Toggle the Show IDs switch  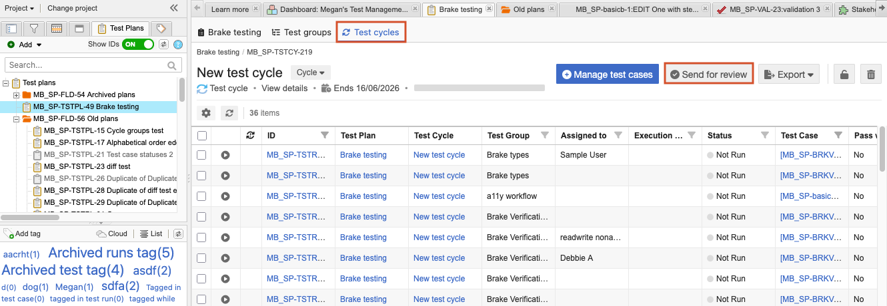pos(139,45)
